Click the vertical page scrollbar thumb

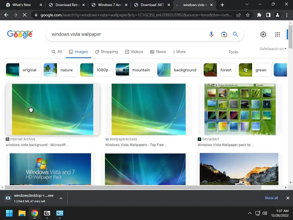(290, 37)
